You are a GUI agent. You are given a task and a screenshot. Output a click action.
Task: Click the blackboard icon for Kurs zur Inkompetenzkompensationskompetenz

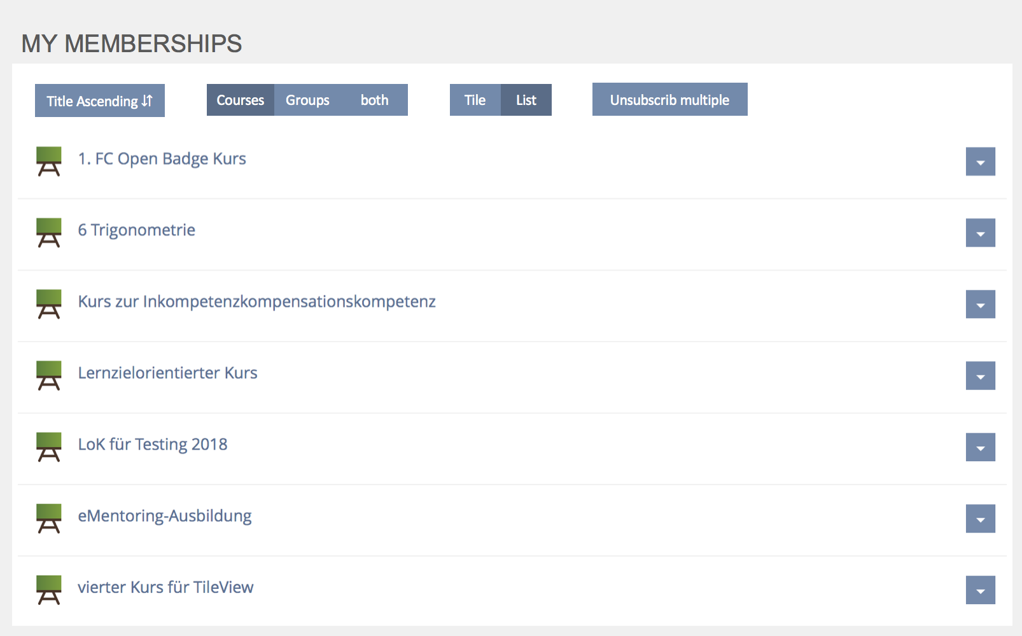(x=48, y=304)
